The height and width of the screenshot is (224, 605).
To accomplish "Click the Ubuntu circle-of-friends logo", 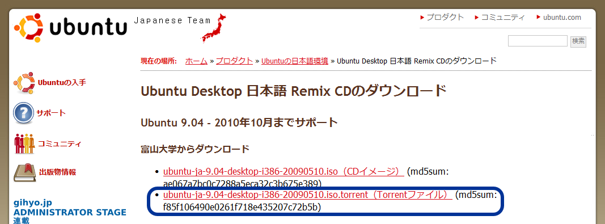I will click(28, 27).
